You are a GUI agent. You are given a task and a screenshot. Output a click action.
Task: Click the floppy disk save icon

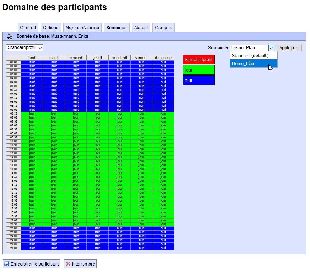(7, 264)
